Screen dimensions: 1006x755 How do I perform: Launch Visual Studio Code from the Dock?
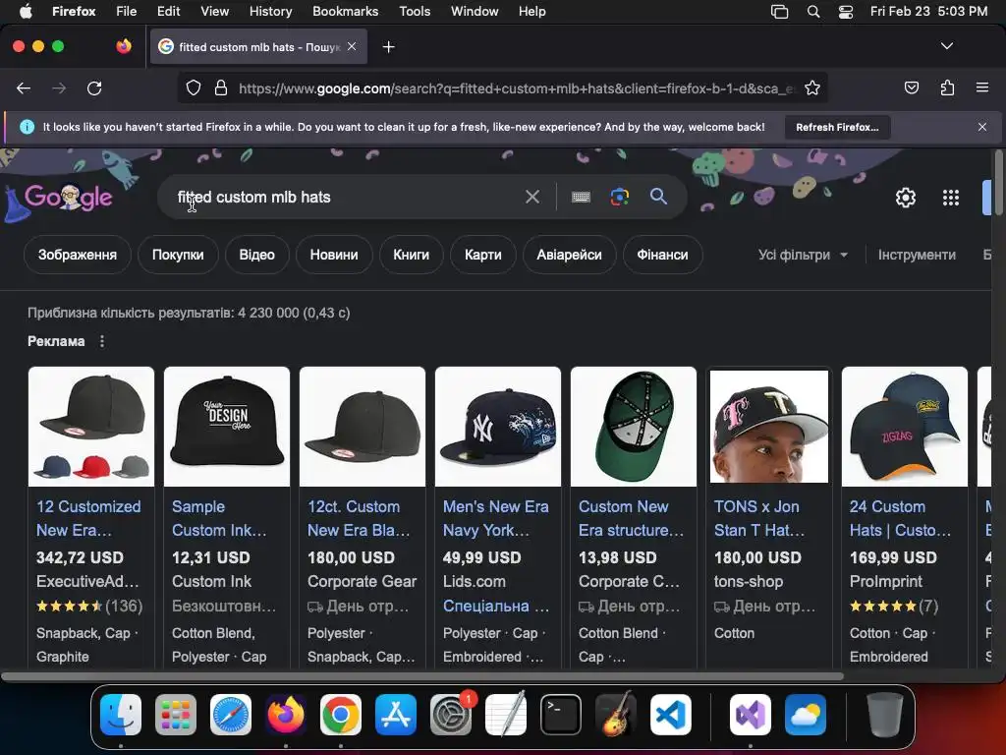pos(671,715)
